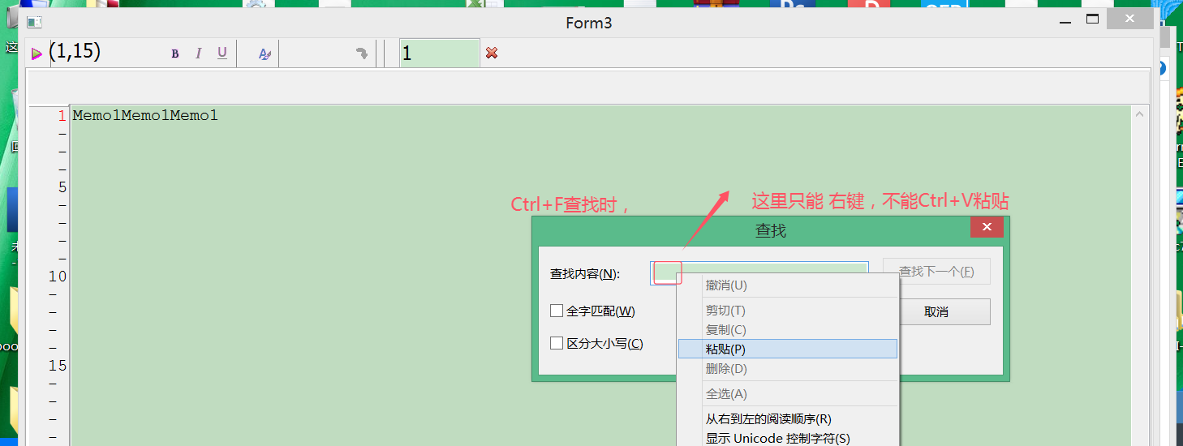Enable the 区分大小写(C) checkbox
Viewport: 1183px width, 446px height.
557,343
